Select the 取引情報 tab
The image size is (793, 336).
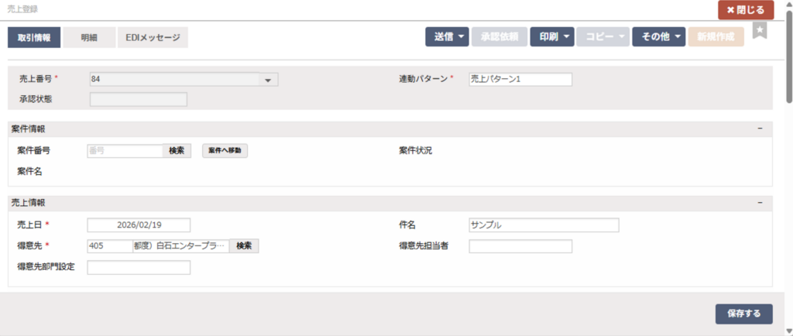pos(34,37)
